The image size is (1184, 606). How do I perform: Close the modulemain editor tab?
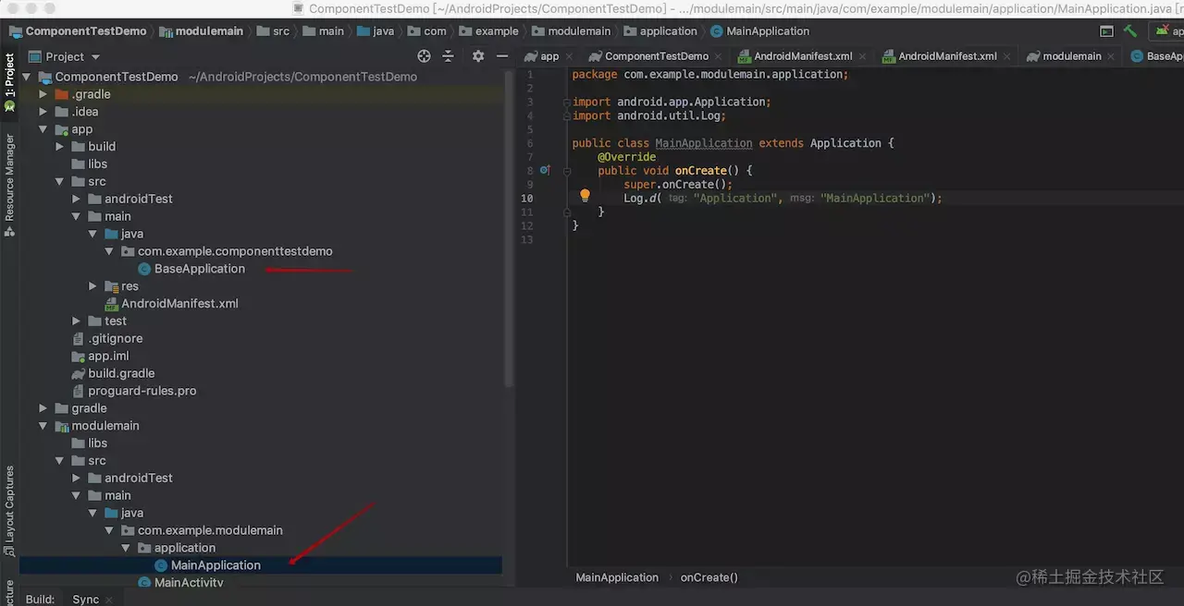point(1111,56)
